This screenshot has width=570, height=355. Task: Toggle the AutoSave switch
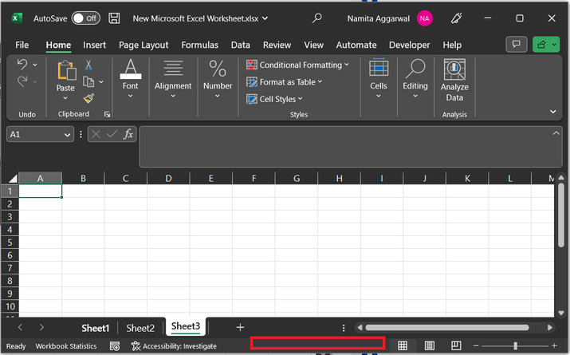coord(86,18)
